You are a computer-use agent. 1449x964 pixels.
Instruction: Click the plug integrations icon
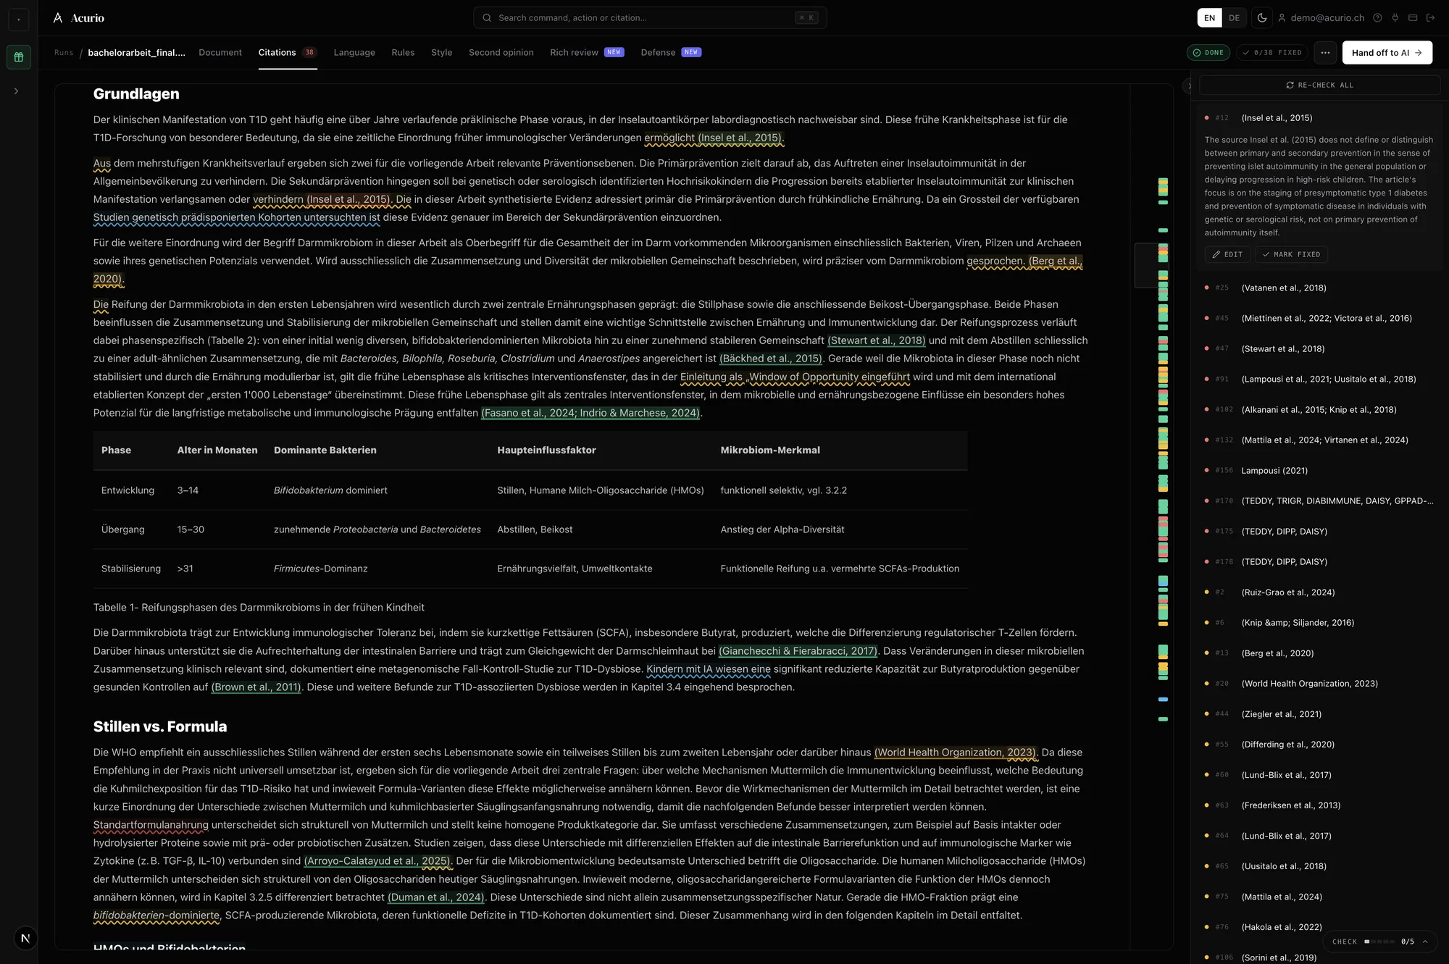click(1395, 18)
